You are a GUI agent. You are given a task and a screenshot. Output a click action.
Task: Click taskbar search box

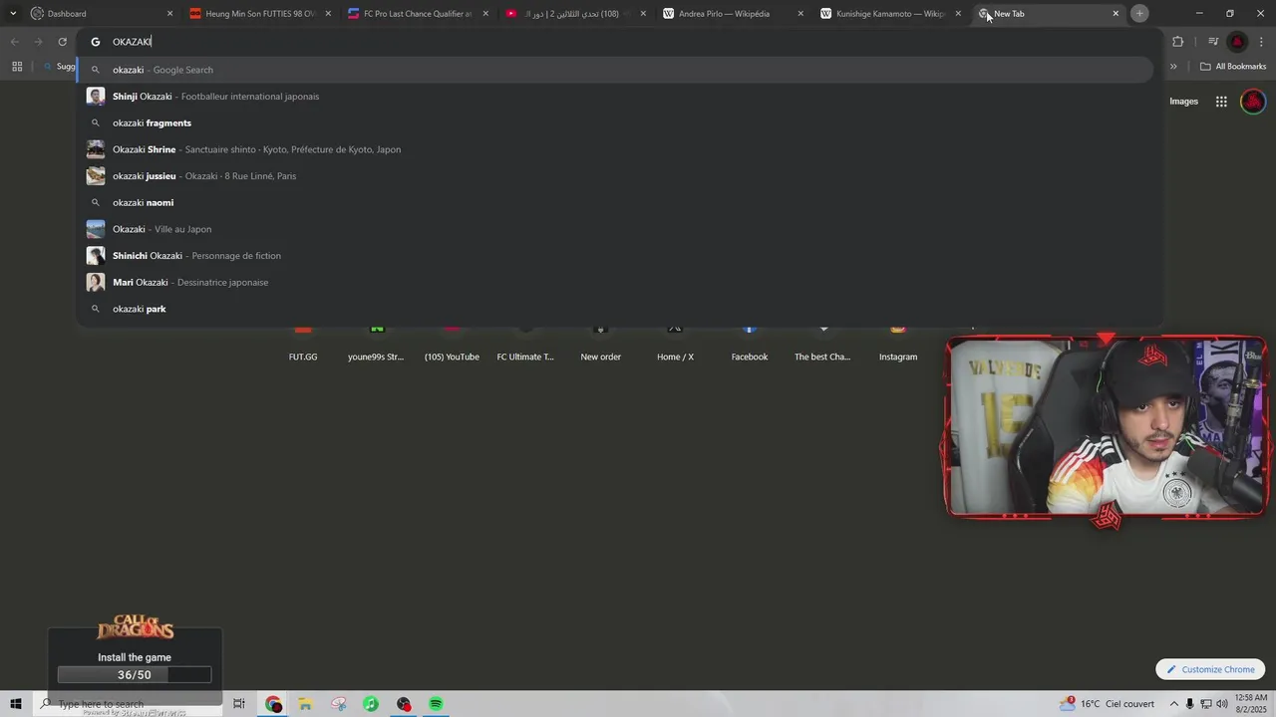pyautogui.click(x=128, y=704)
